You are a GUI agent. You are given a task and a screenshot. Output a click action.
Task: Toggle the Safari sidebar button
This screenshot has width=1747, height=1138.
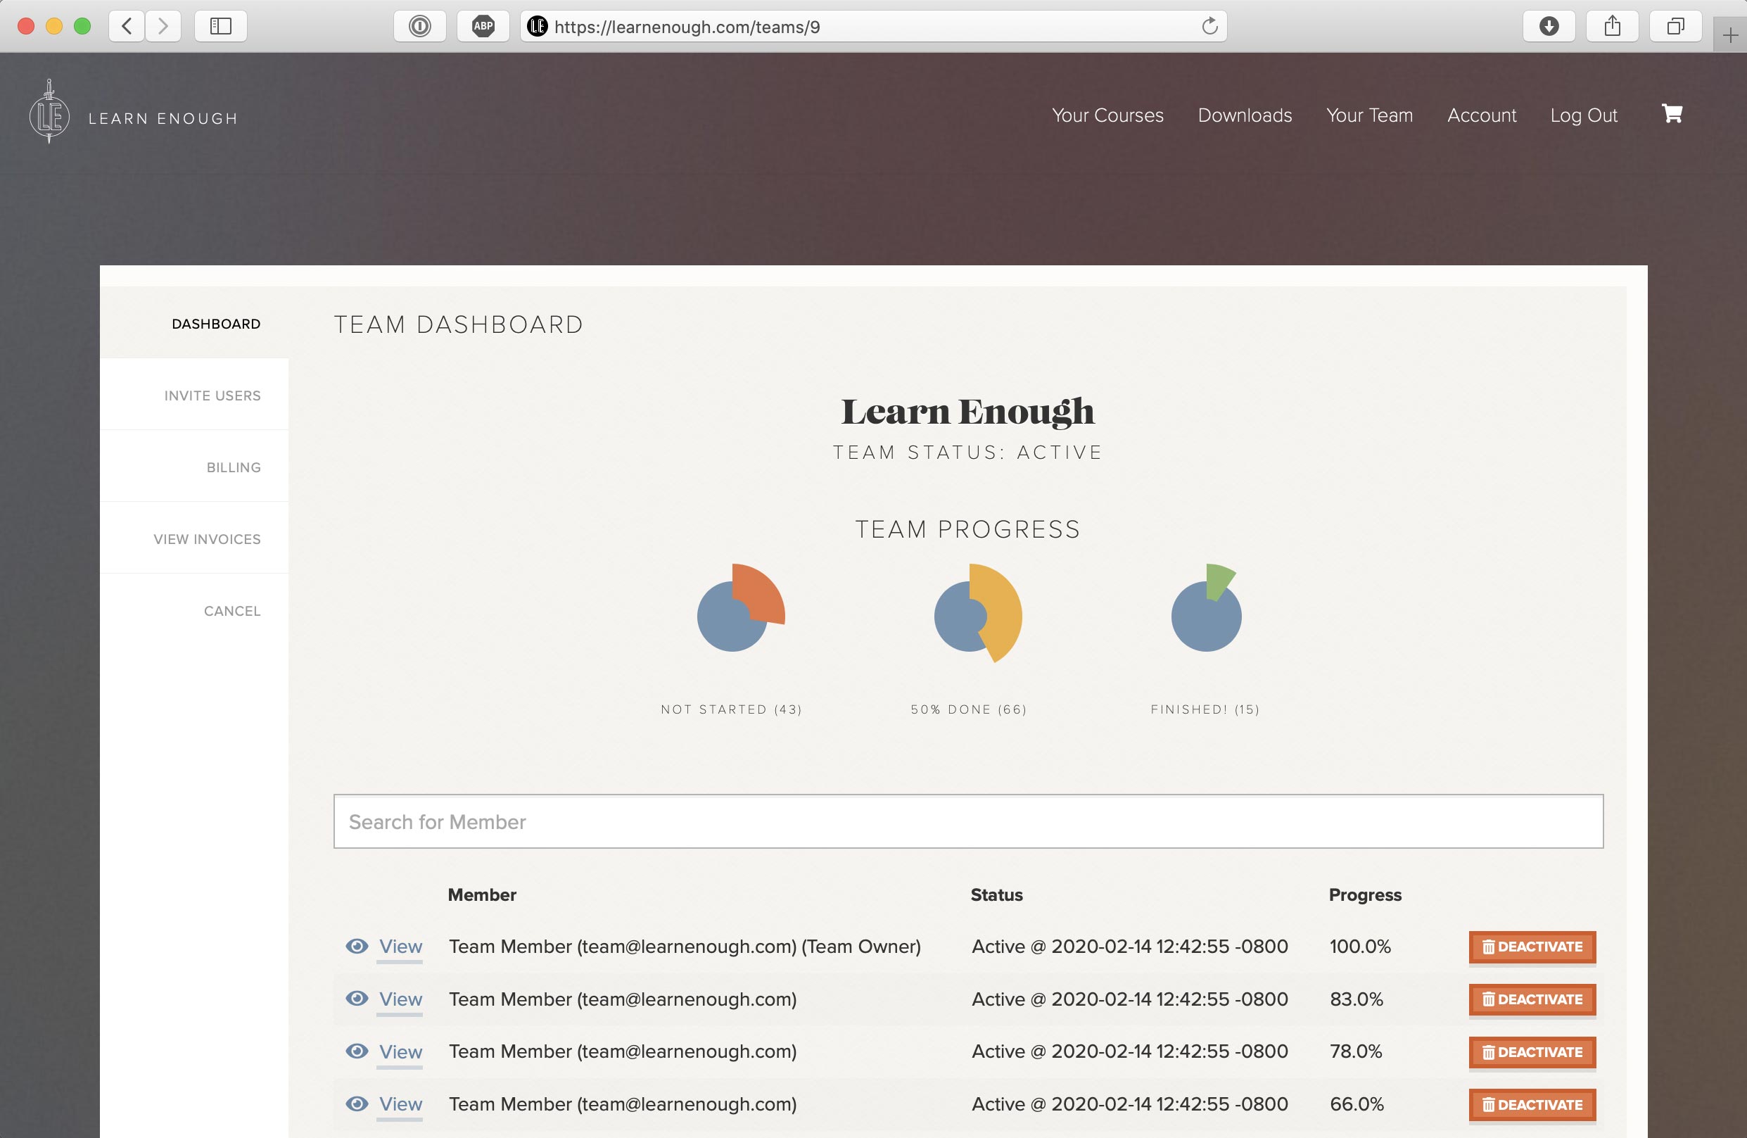click(220, 27)
